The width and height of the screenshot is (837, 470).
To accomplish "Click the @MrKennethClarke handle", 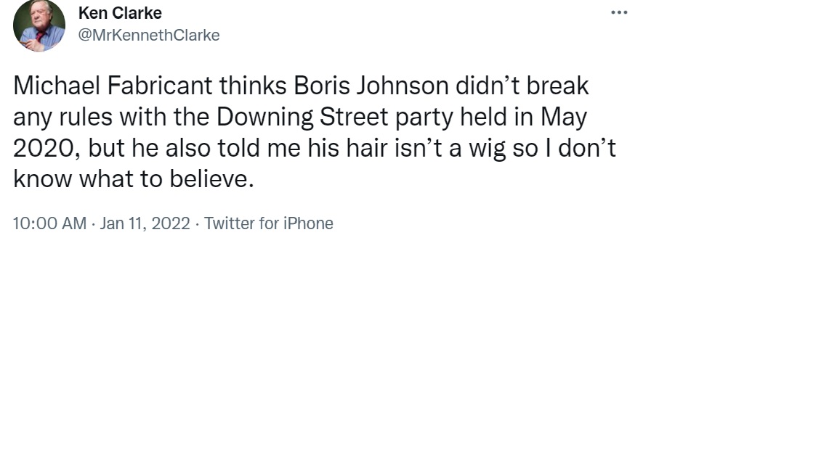I will (149, 35).
